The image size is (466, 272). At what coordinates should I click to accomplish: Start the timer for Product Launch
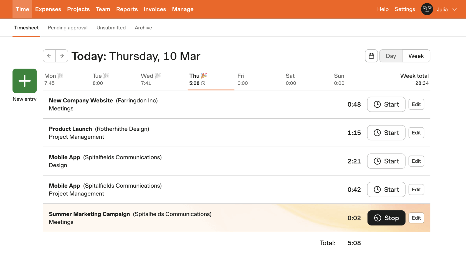[x=386, y=133]
